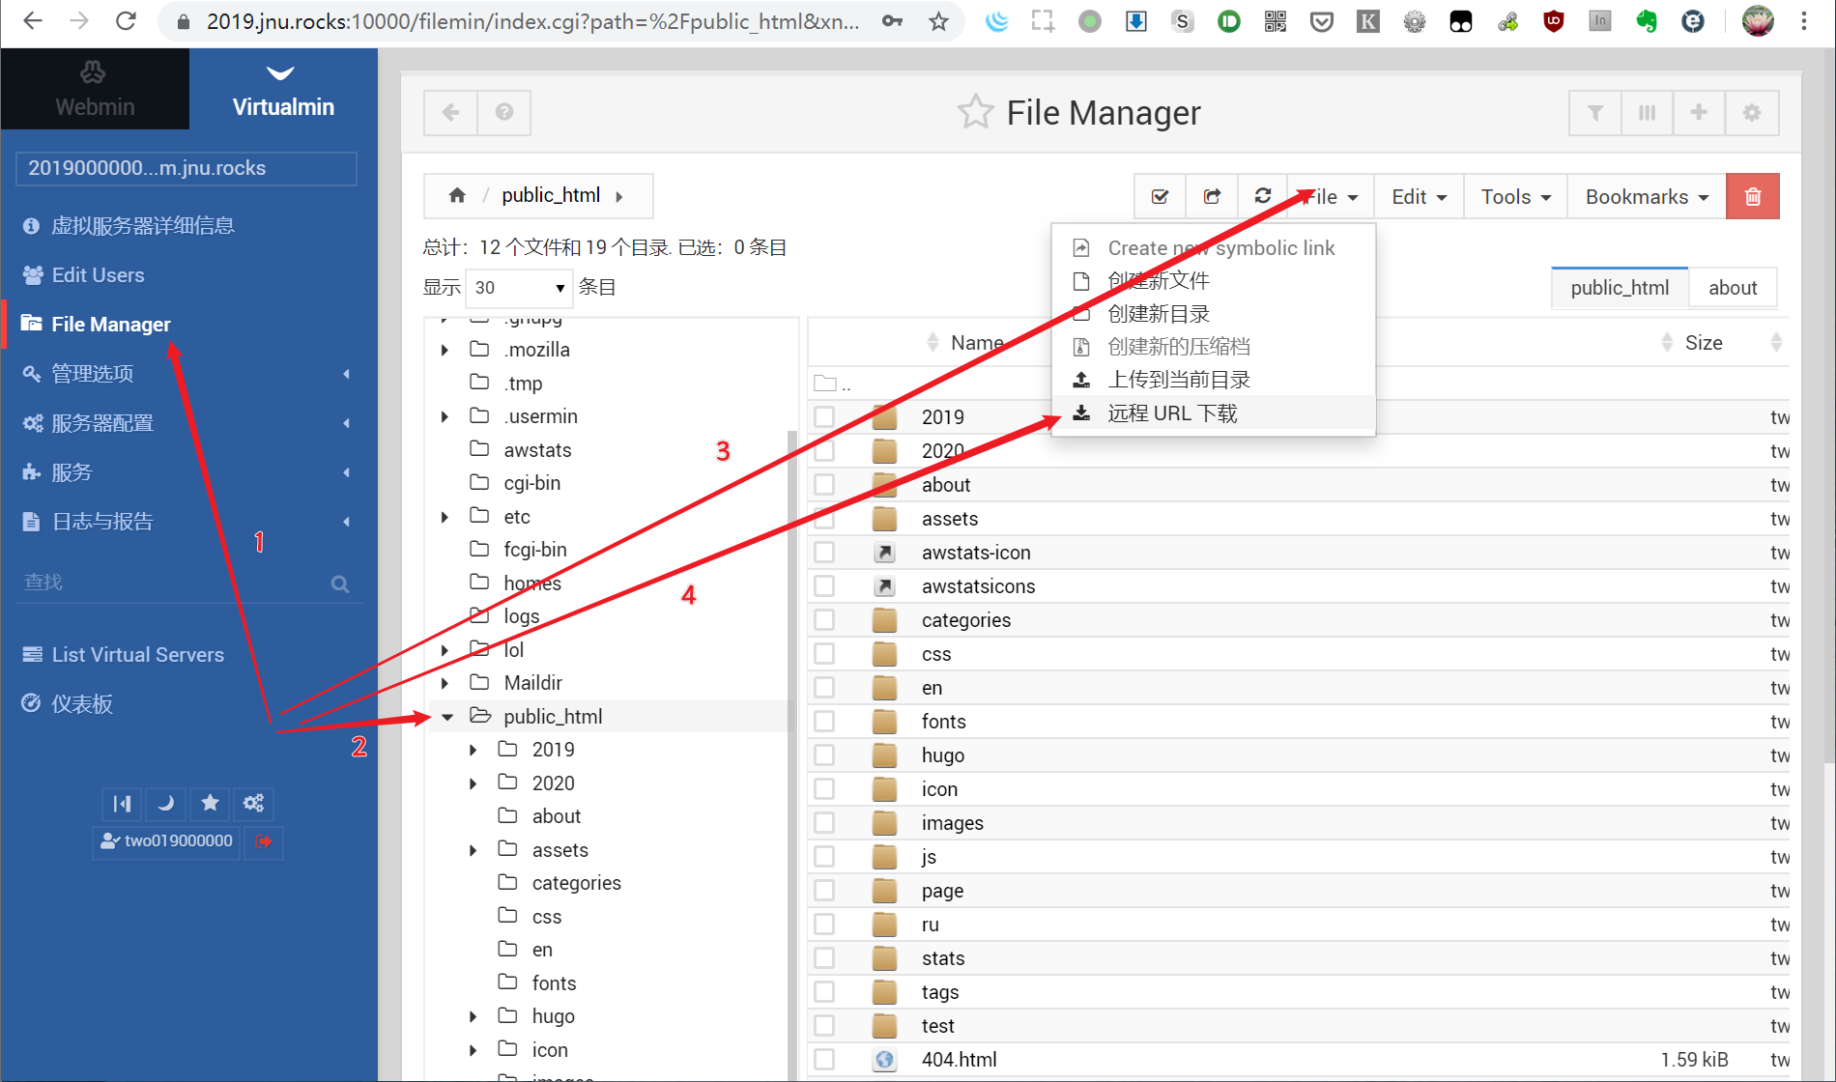Click the refresh icon in the toolbar
The image size is (1836, 1082).
coord(1262,196)
